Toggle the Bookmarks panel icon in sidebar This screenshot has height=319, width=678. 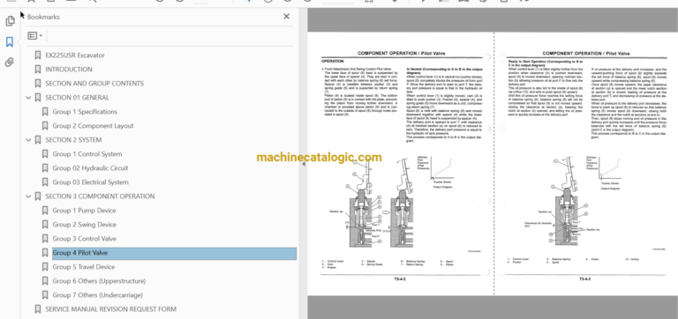tap(10, 42)
